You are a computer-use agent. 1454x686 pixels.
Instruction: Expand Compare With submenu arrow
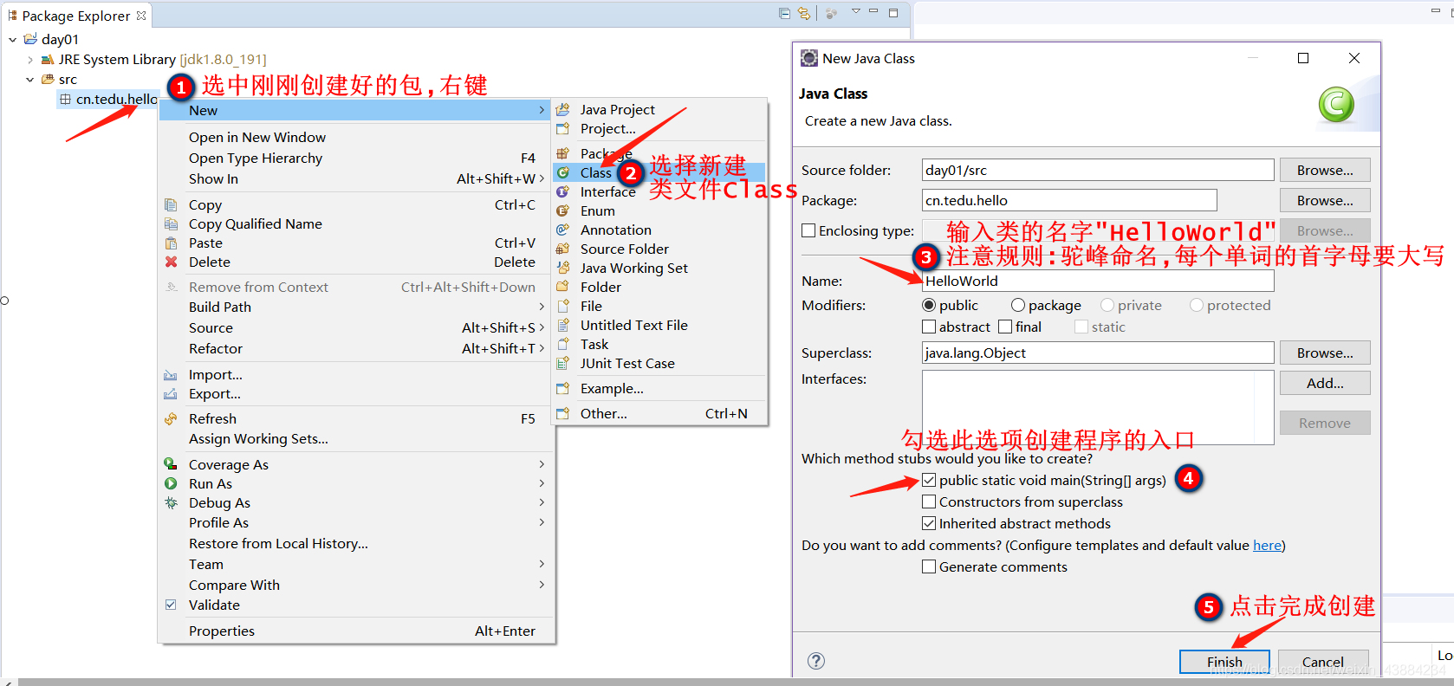point(542,585)
